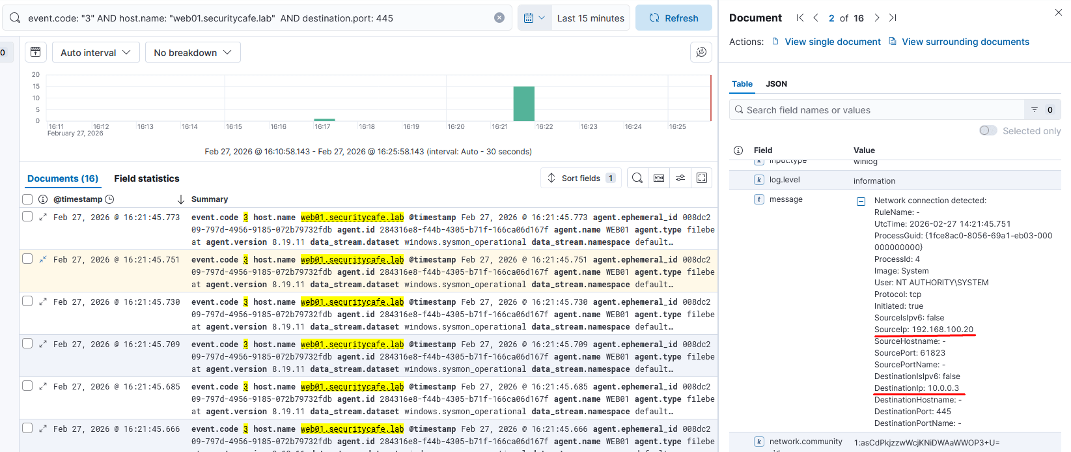Open the calendar date quick menu

click(x=535, y=18)
